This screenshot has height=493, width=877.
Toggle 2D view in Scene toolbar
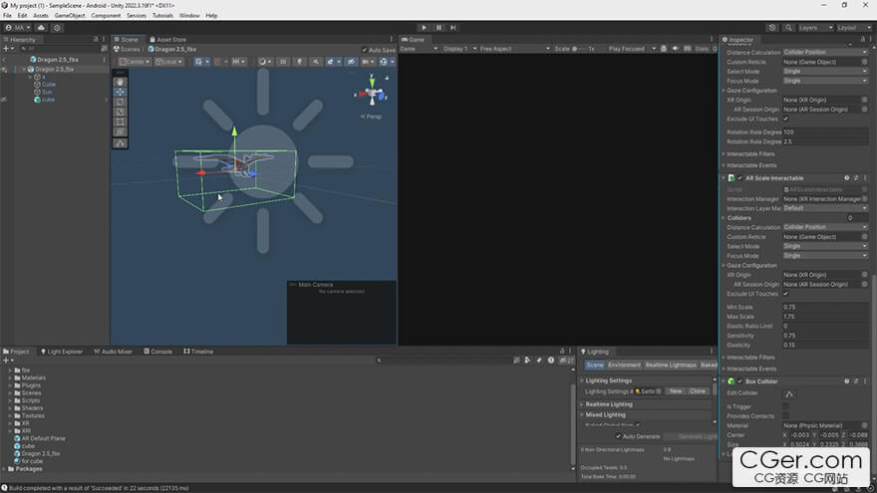tap(283, 62)
